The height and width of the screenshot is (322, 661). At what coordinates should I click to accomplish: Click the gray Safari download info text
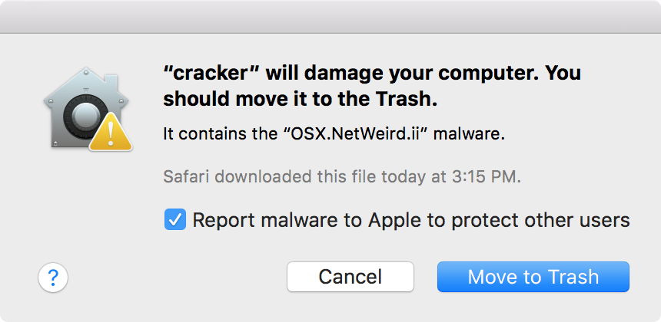pyautogui.click(x=342, y=177)
